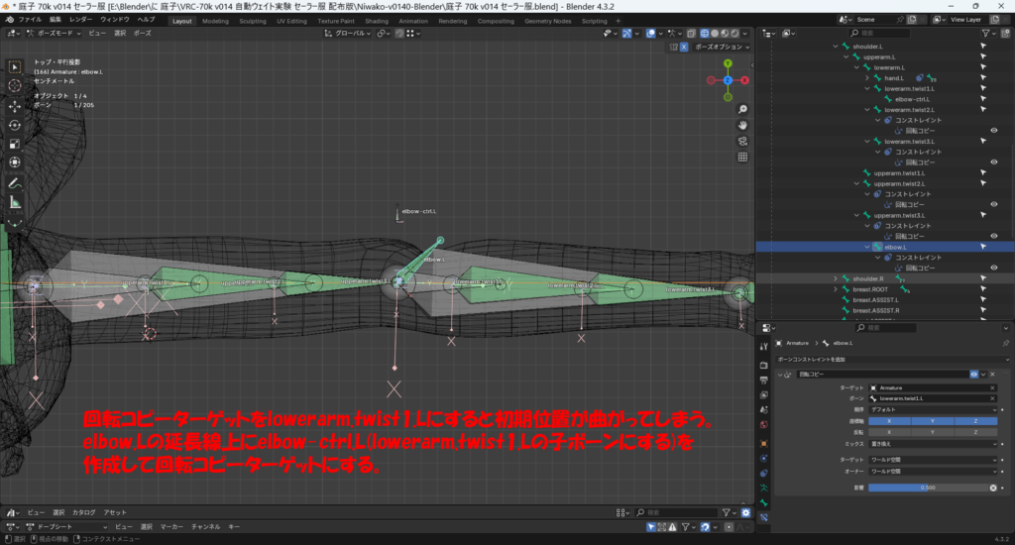
Task: Toggle the Copy Rotation constraint's eye visibility
Action: click(976, 375)
